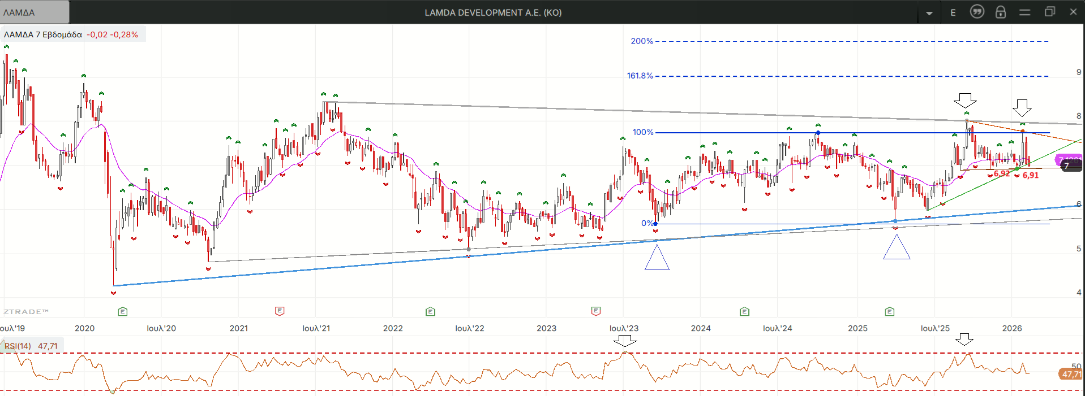Toggle the padlock lock icon

[x=1001, y=12]
